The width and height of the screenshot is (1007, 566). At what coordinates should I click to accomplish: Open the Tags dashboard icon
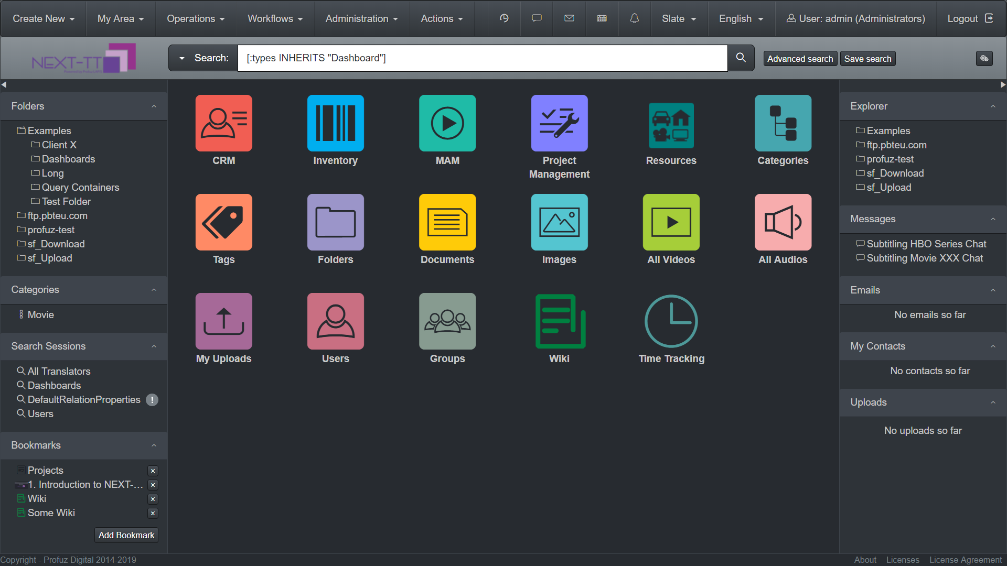[x=223, y=222]
